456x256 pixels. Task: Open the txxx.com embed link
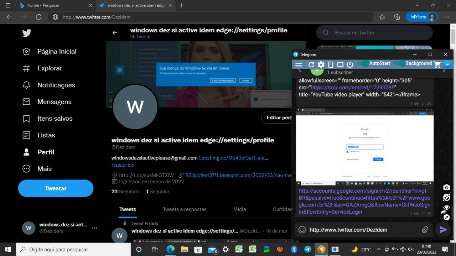pyautogui.click(x=353, y=87)
